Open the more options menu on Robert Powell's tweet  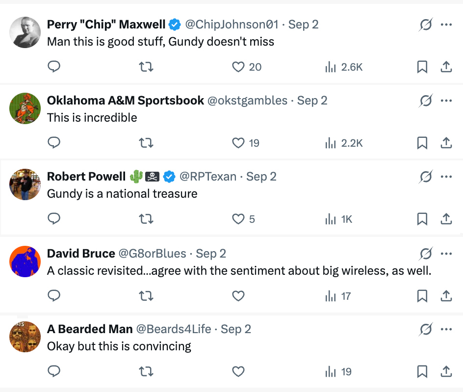(446, 176)
